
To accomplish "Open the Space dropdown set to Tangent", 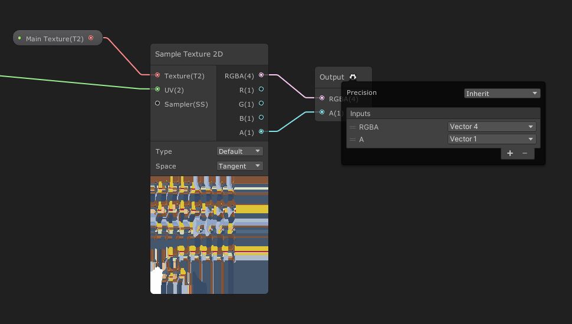I will click(x=239, y=166).
